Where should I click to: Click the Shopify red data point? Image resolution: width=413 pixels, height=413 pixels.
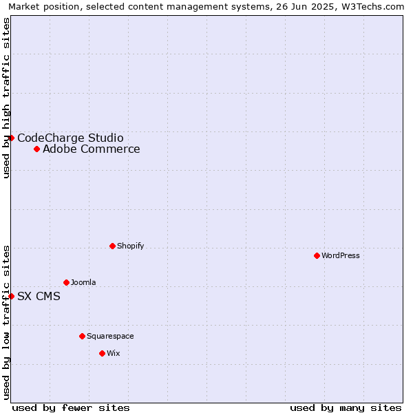click(x=112, y=246)
